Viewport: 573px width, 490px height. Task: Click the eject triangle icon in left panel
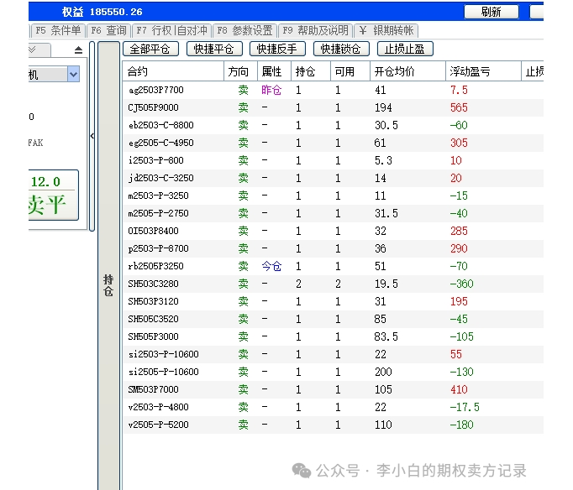[x=79, y=50]
